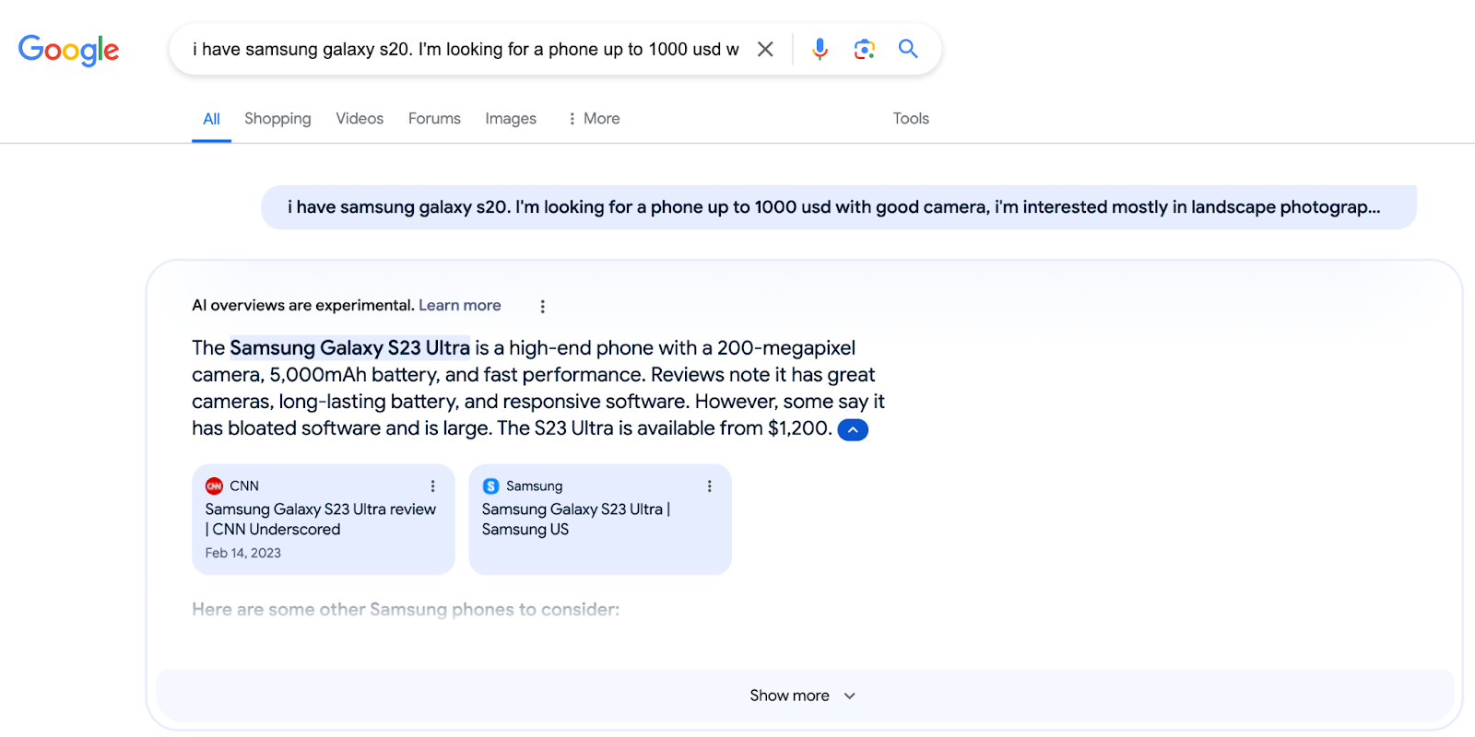Click 'Here are some other Samsung phones' text
Screen dimensions: 1475x737
406,609
